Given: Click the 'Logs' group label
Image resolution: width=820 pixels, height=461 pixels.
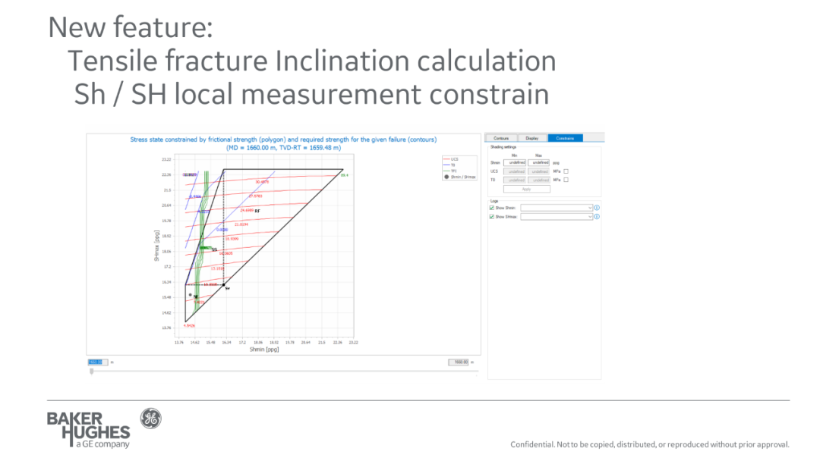Looking at the screenshot, I should tap(494, 201).
